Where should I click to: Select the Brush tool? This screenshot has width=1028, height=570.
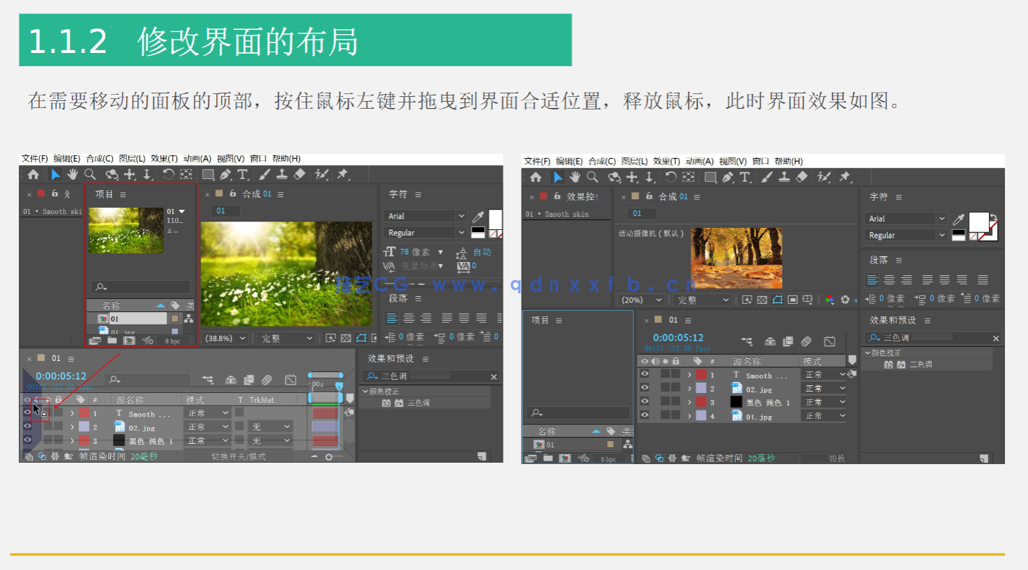pyautogui.click(x=264, y=174)
